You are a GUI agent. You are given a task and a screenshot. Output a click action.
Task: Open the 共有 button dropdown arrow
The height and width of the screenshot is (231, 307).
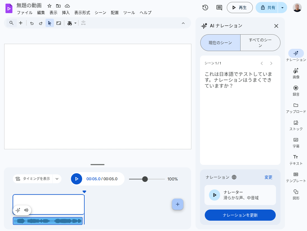(282, 8)
